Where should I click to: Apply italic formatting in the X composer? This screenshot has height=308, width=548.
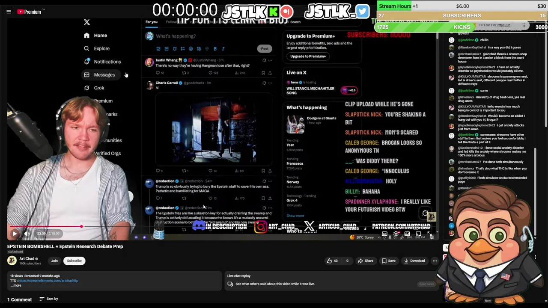223,49
